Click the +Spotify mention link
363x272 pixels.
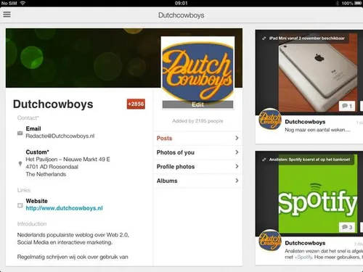pos(303,257)
